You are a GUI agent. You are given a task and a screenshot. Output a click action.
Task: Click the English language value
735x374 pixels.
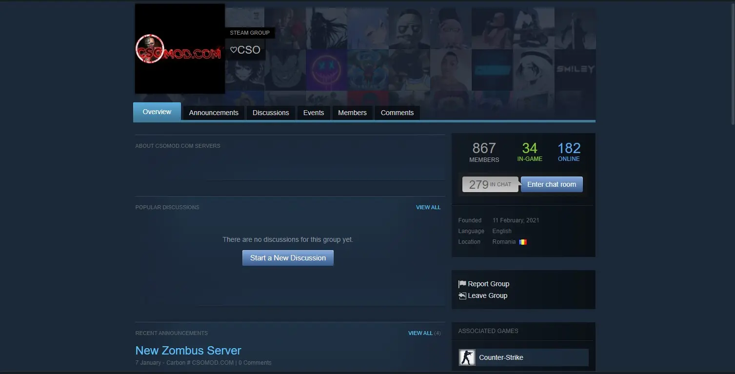[502, 231]
